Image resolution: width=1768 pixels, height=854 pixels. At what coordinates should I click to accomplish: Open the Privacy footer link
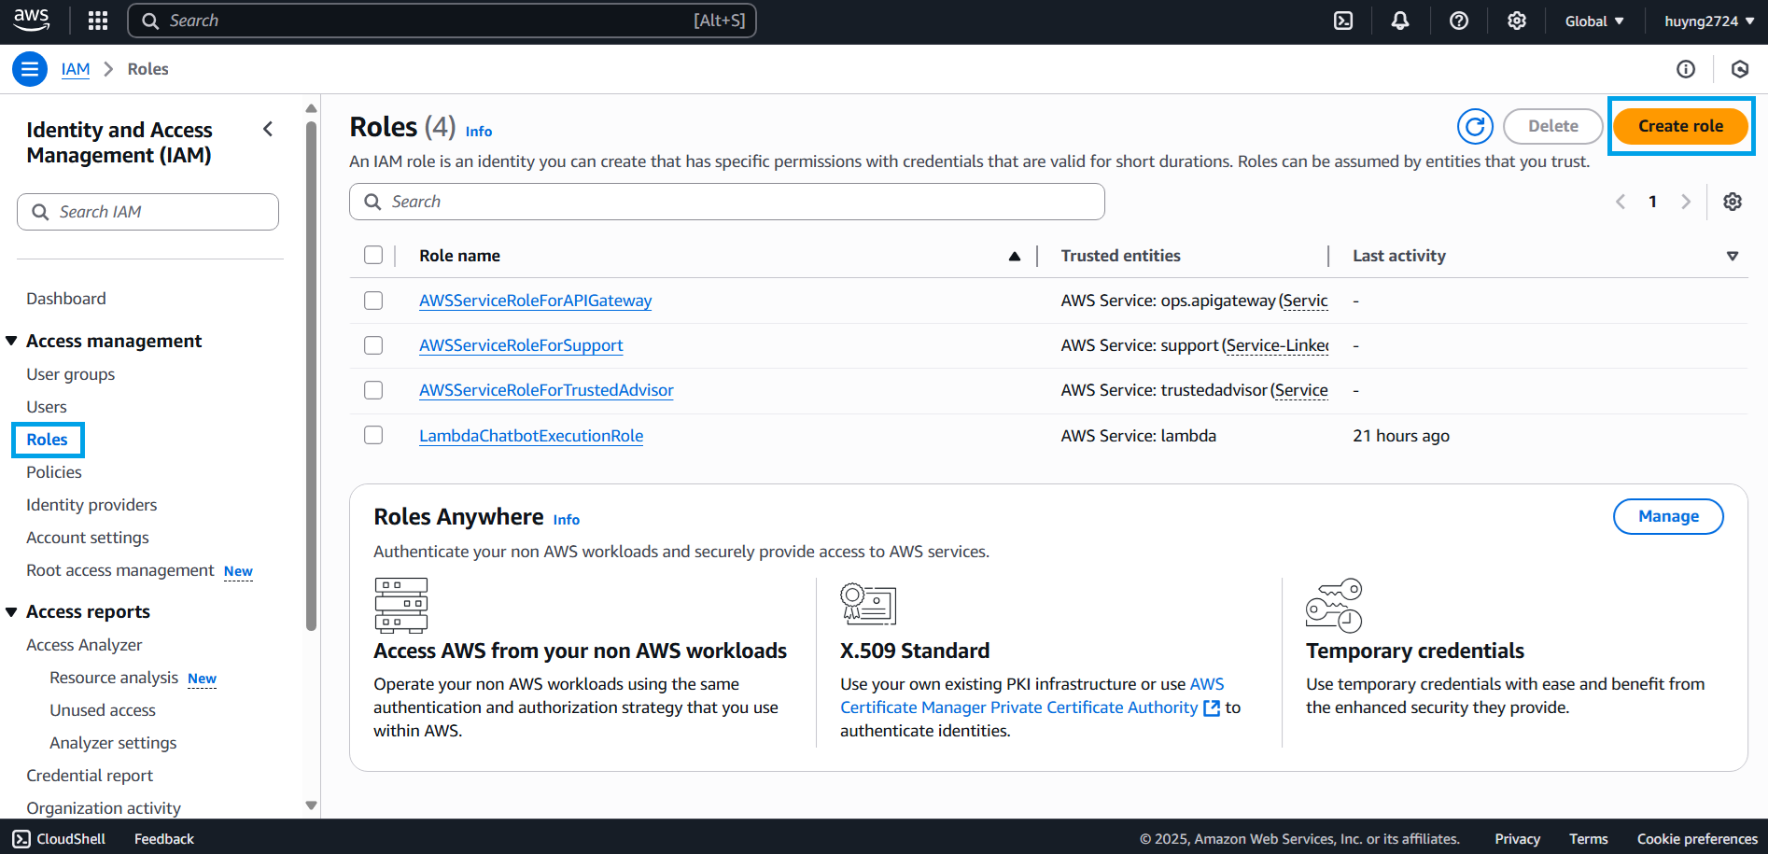pyautogui.click(x=1518, y=839)
